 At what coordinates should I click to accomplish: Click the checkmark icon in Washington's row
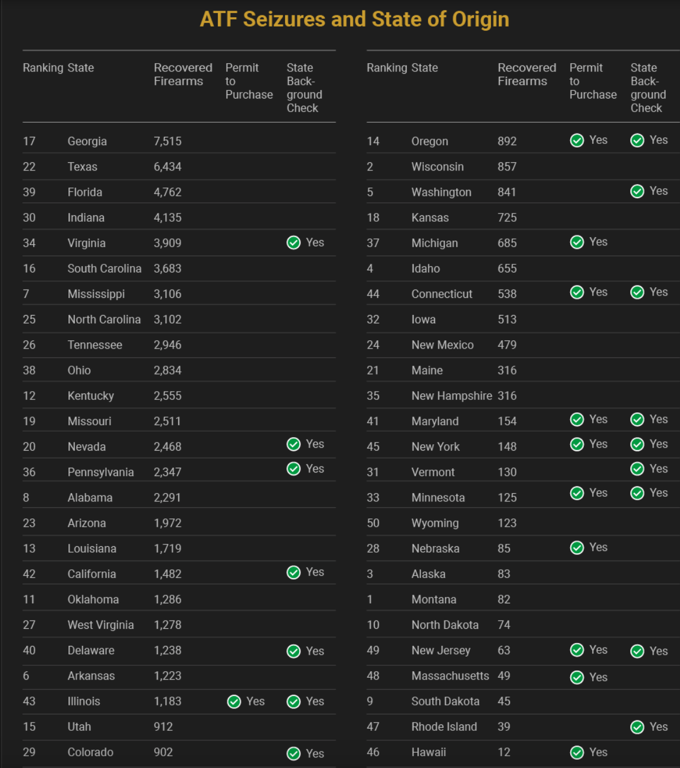click(x=637, y=191)
